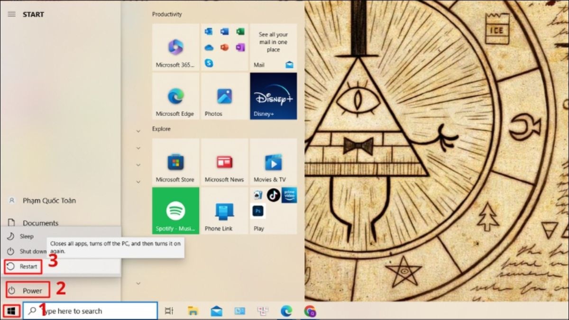The height and width of the screenshot is (320, 569).
Task: Launch Word from the Office tile folder
Action: tap(224, 32)
